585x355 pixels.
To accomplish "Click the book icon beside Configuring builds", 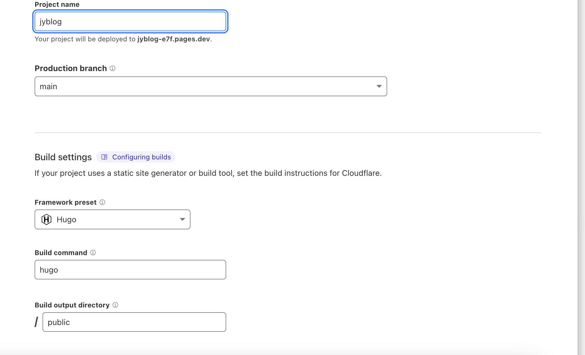I will [104, 157].
